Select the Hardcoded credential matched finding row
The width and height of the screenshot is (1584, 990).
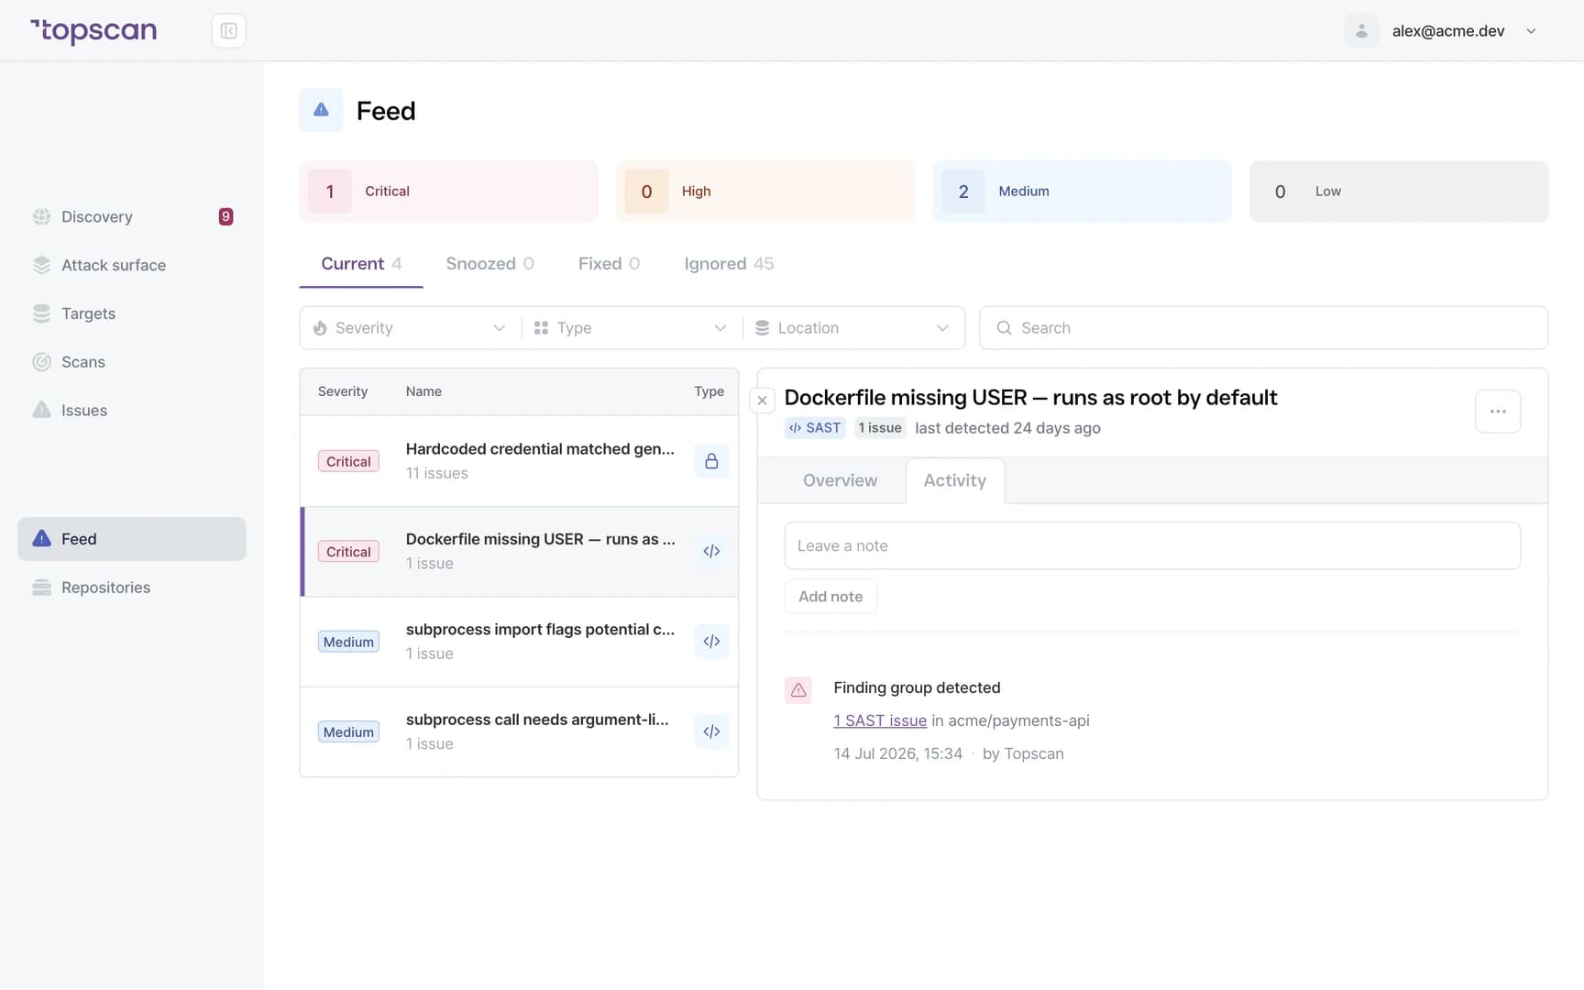tap(519, 461)
